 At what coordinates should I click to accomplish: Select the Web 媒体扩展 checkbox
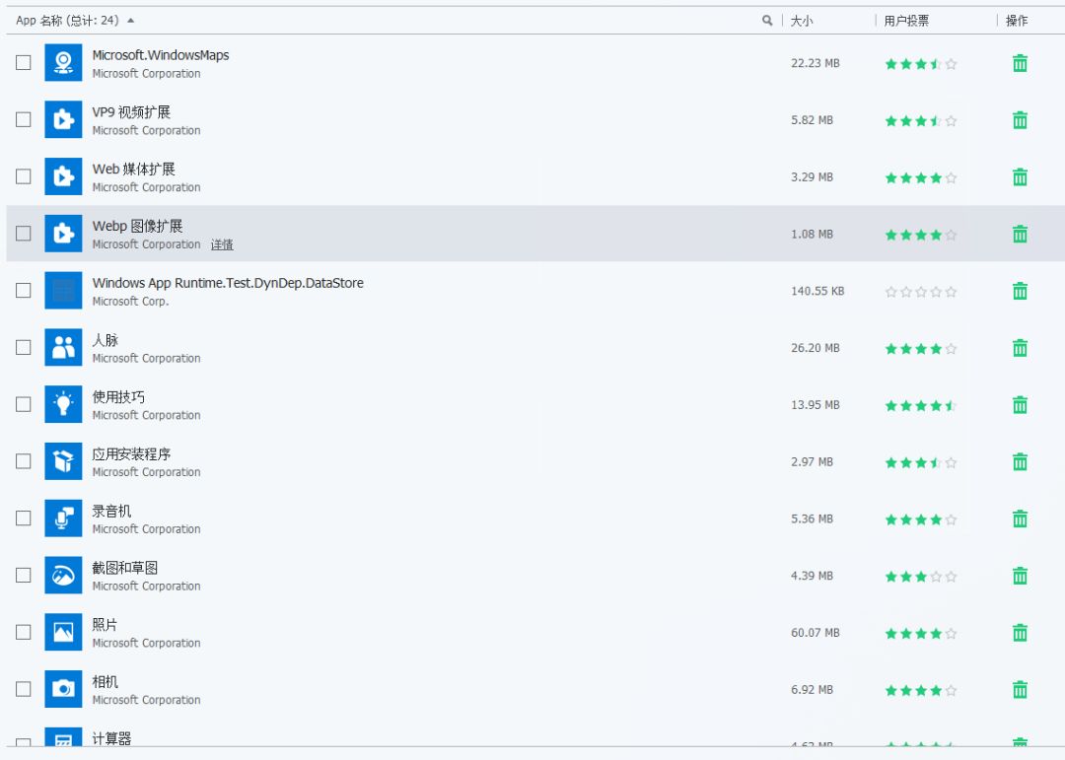[x=23, y=176]
